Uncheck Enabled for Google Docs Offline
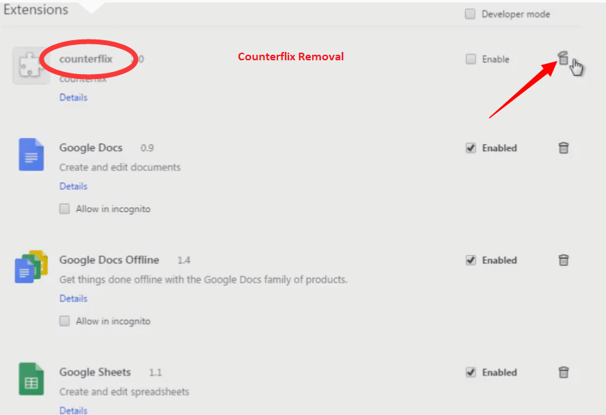 pos(471,261)
